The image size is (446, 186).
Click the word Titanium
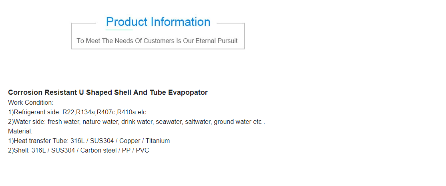(x=158, y=141)
